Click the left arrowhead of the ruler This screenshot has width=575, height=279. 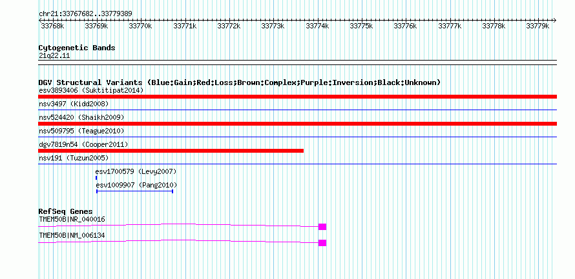tap(40, 20)
